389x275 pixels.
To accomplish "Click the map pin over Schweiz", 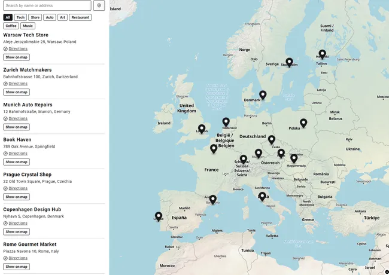I will point(244,159).
